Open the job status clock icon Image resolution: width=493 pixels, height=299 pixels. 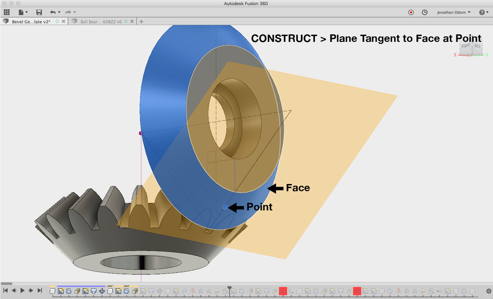pyautogui.click(x=425, y=12)
